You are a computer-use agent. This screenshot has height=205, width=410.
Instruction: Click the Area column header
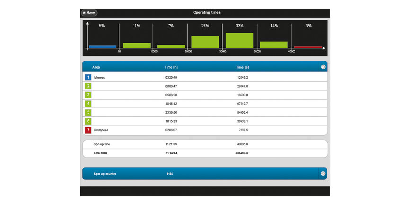[x=96, y=67]
